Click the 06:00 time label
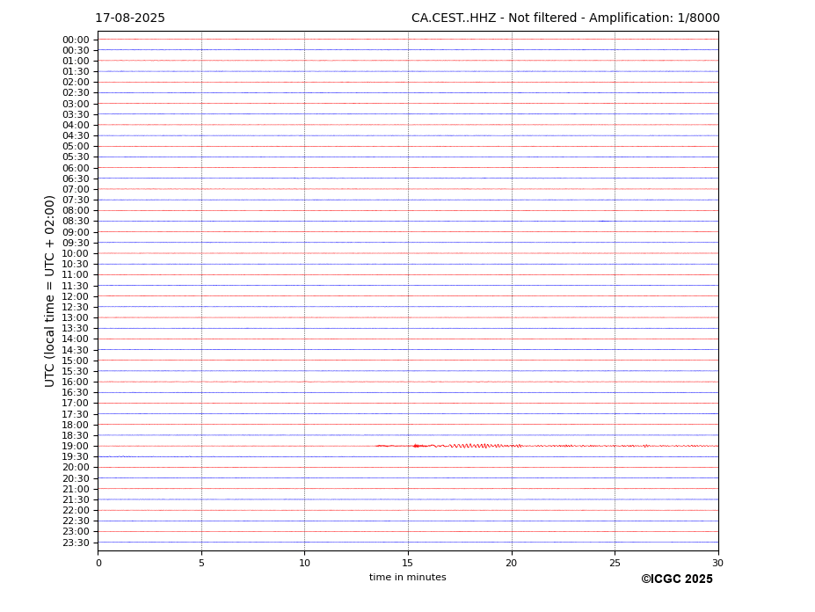 tap(76, 168)
